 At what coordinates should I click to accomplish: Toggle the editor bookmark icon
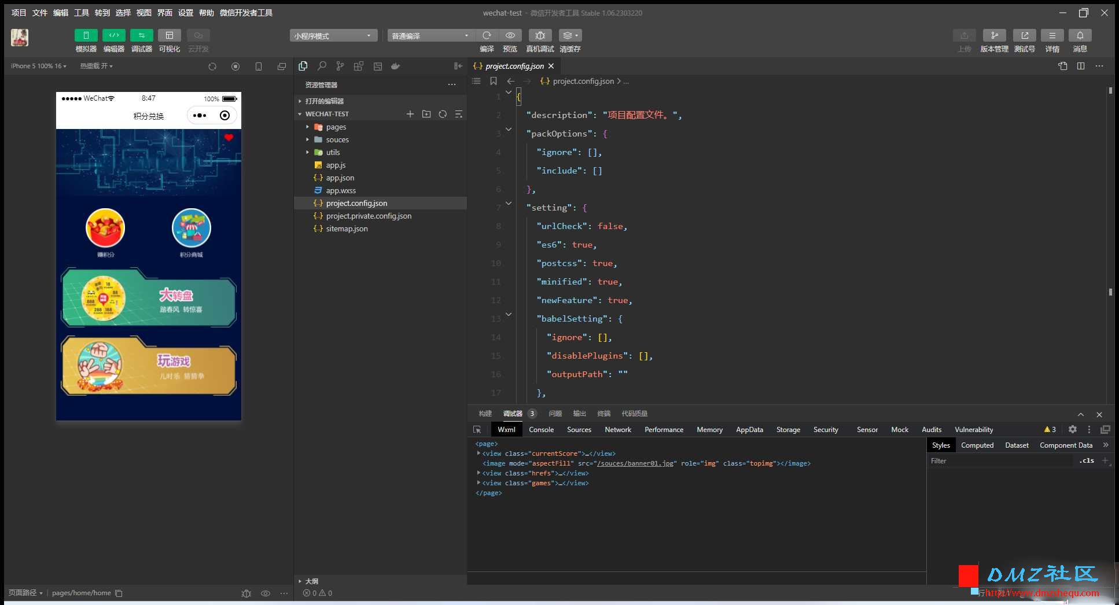click(x=494, y=81)
